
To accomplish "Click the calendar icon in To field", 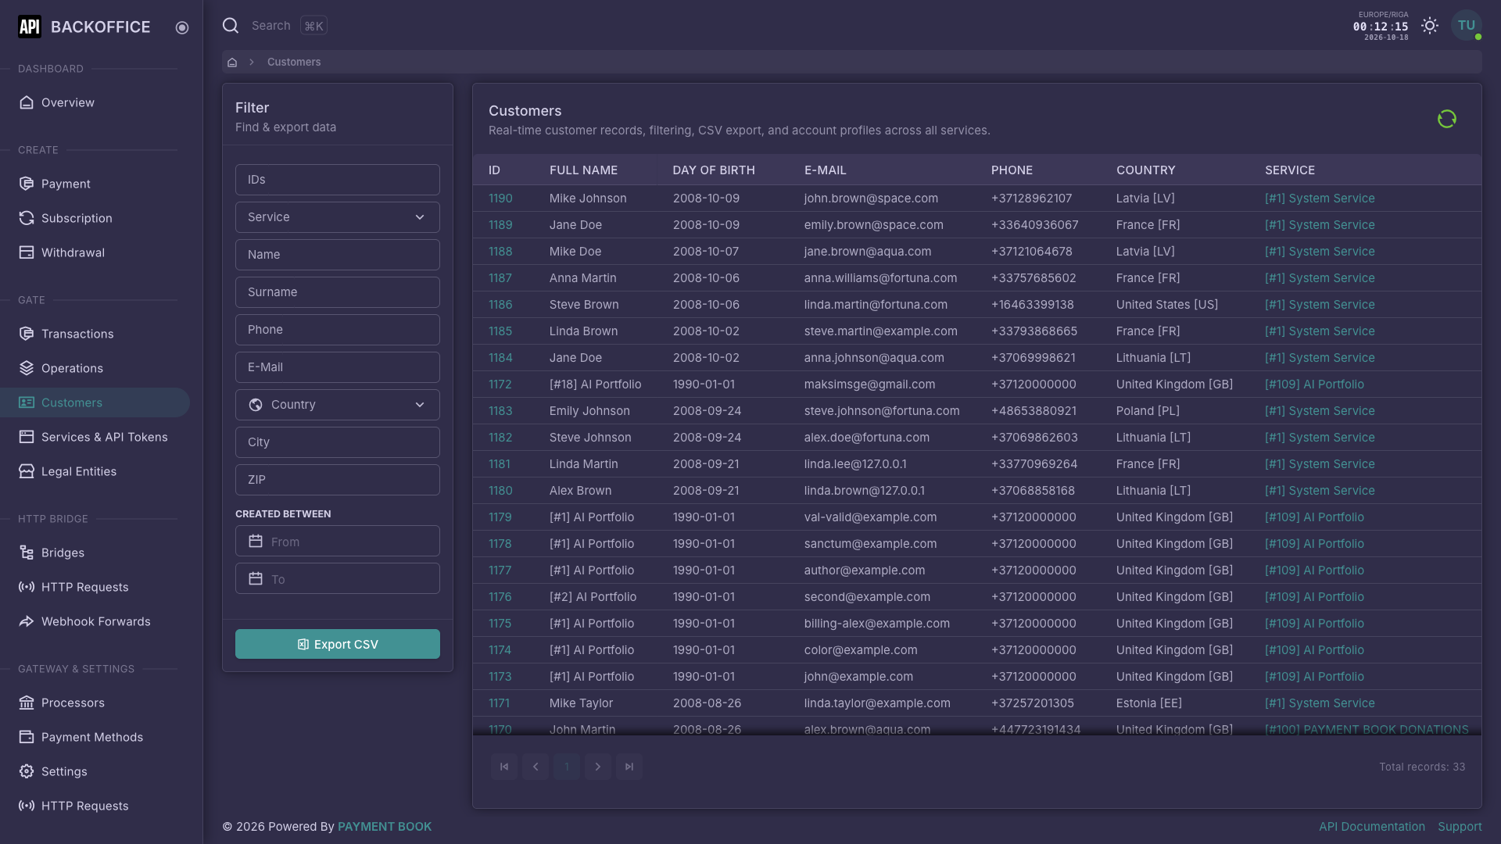I will coord(256,579).
